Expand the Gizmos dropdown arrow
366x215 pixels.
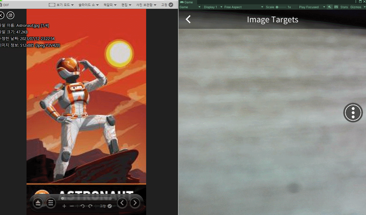pyautogui.click(x=364, y=7)
